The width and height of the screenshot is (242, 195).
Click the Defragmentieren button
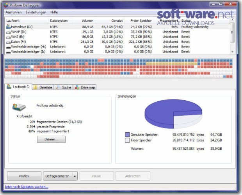tap(57, 176)
